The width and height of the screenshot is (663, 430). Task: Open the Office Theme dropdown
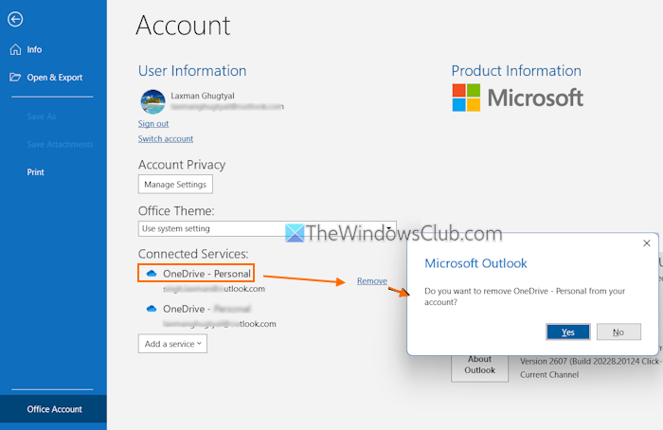pos(267,228)
